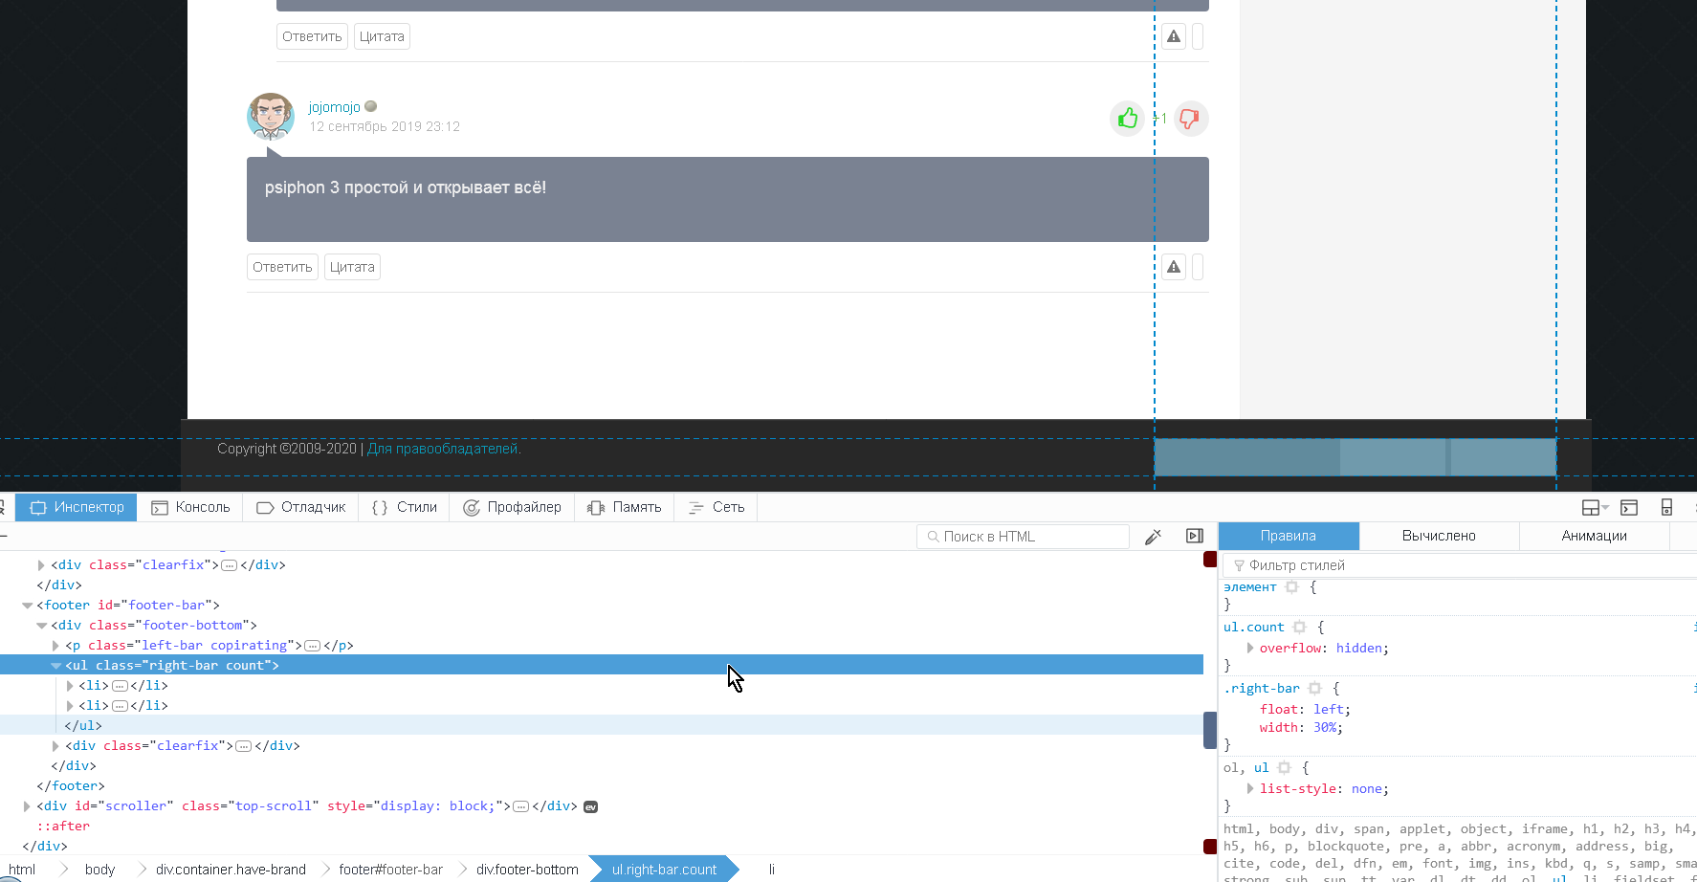Expand overflow property shorthand arrow
This screenshot has width=1697, height=882.
pyautogui.click(x=1250, y=648)
